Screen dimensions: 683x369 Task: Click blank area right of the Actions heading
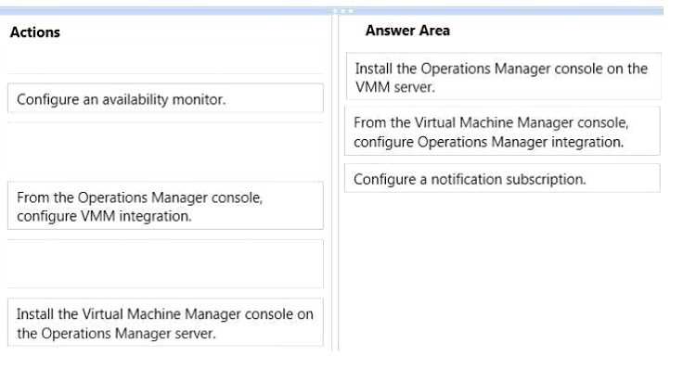(x=194, y=32)
